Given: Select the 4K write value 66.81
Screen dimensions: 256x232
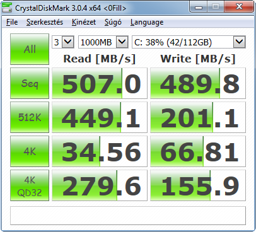Looking at the screenshot, I should click(x=198, y=151).
